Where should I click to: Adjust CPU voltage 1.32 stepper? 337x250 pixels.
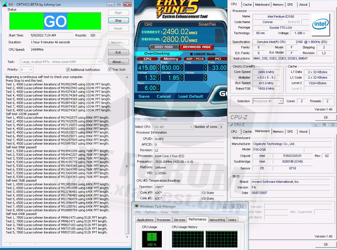coord(158,78)
